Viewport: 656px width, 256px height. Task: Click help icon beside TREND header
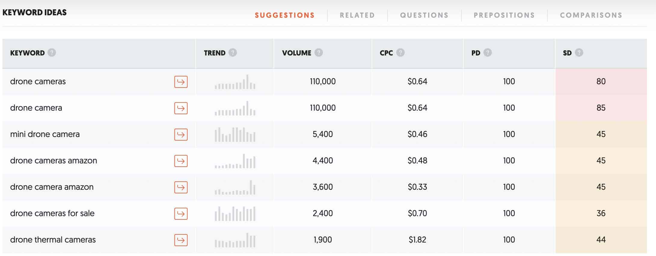coord(232,53)
